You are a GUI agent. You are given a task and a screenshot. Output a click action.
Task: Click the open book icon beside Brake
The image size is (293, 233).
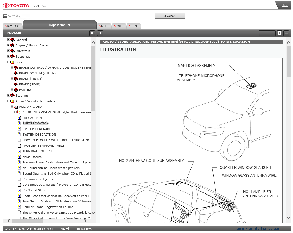point(12,62)
